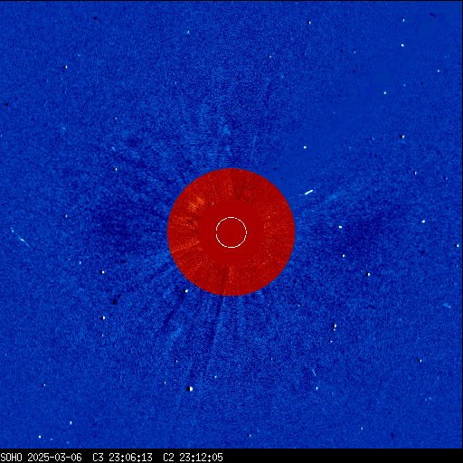Image resolution: width=463 pixels, height=463 pixels.
Task: Select the C3 23:06:13 timestamp
Action: 122,458
